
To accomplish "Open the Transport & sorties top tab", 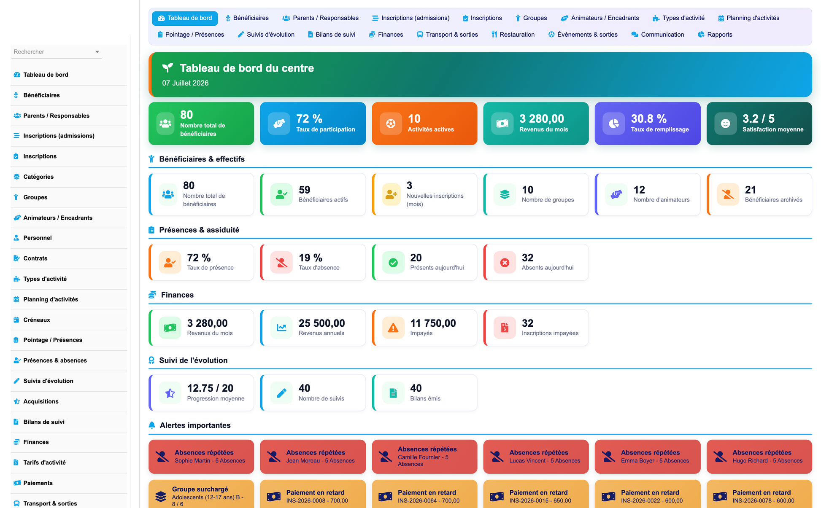I will tap(447, 35).
